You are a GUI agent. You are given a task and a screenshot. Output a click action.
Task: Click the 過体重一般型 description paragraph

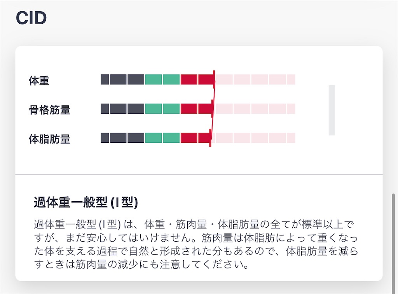(x=196, y=244)
